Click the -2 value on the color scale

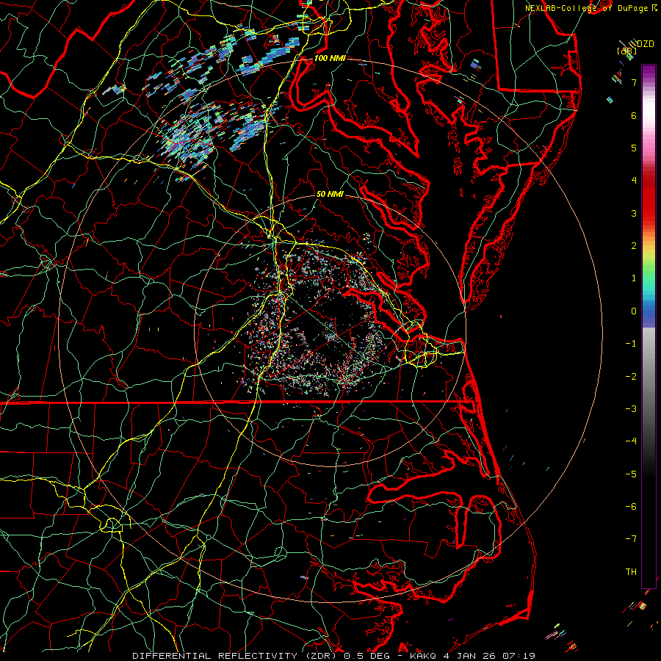pos(631,377)
